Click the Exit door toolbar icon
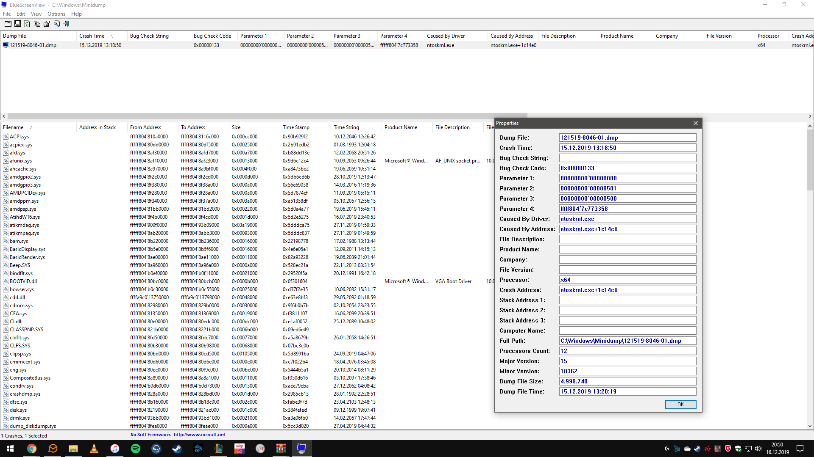814x457 pixels. point(67,24)
